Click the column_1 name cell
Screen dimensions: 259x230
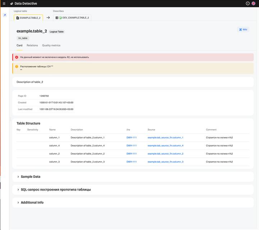click(54, 137)
